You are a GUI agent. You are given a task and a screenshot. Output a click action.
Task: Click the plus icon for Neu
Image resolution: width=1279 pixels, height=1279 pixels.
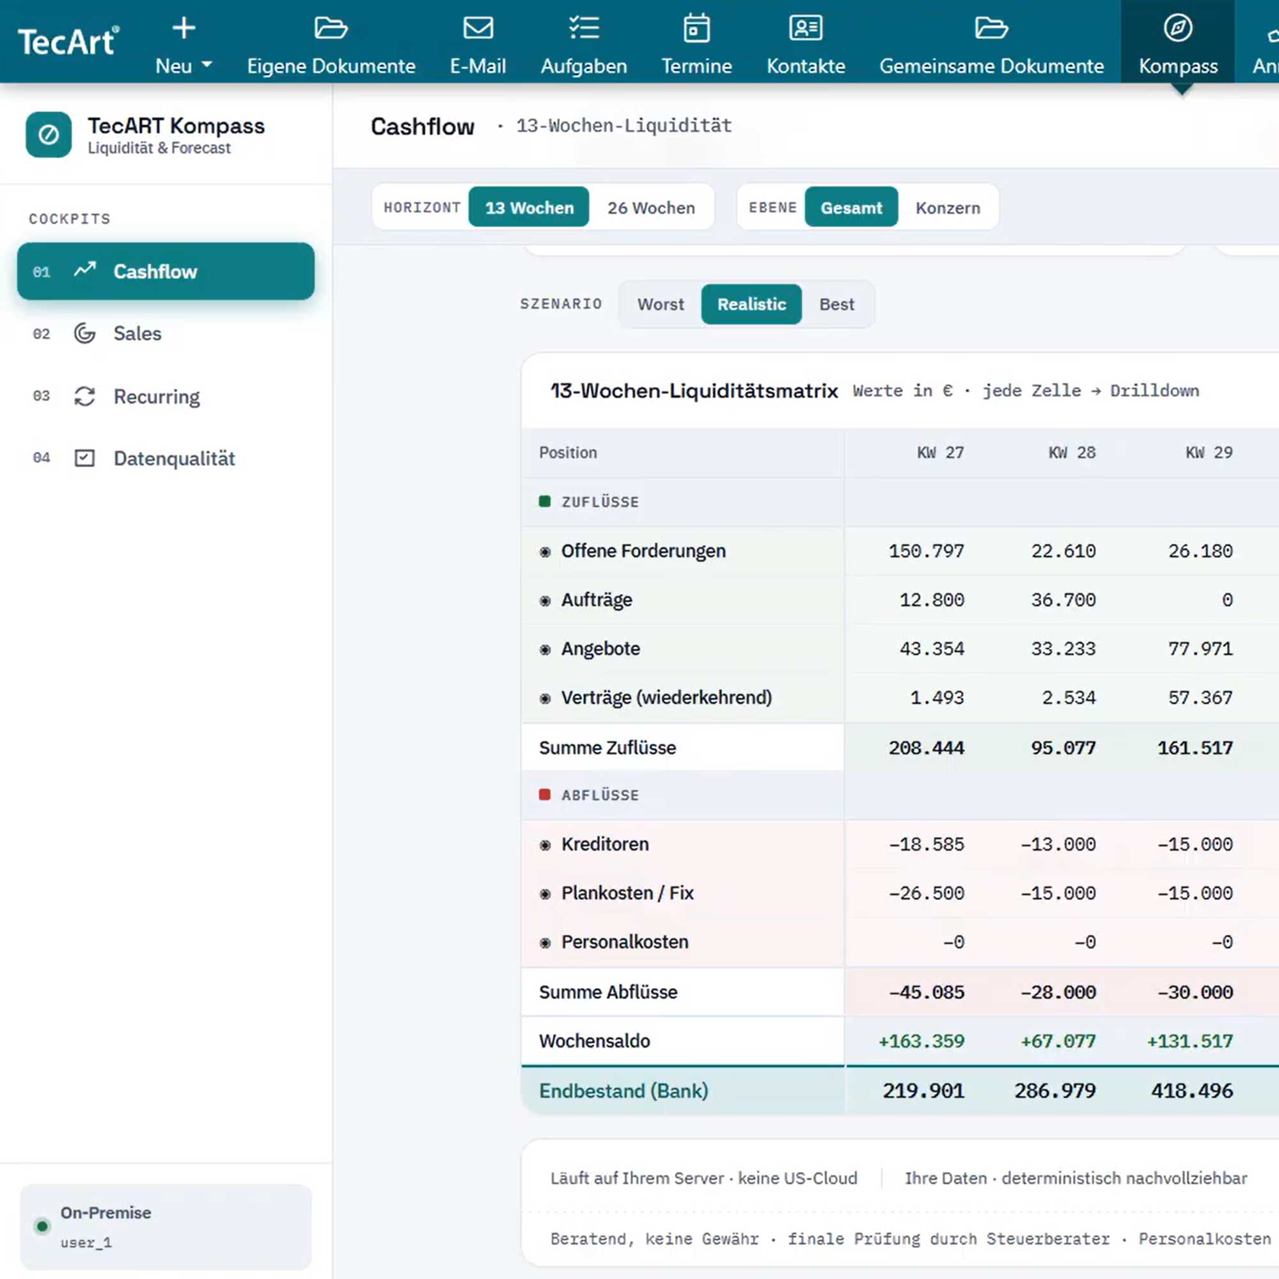tap(184, 27)
